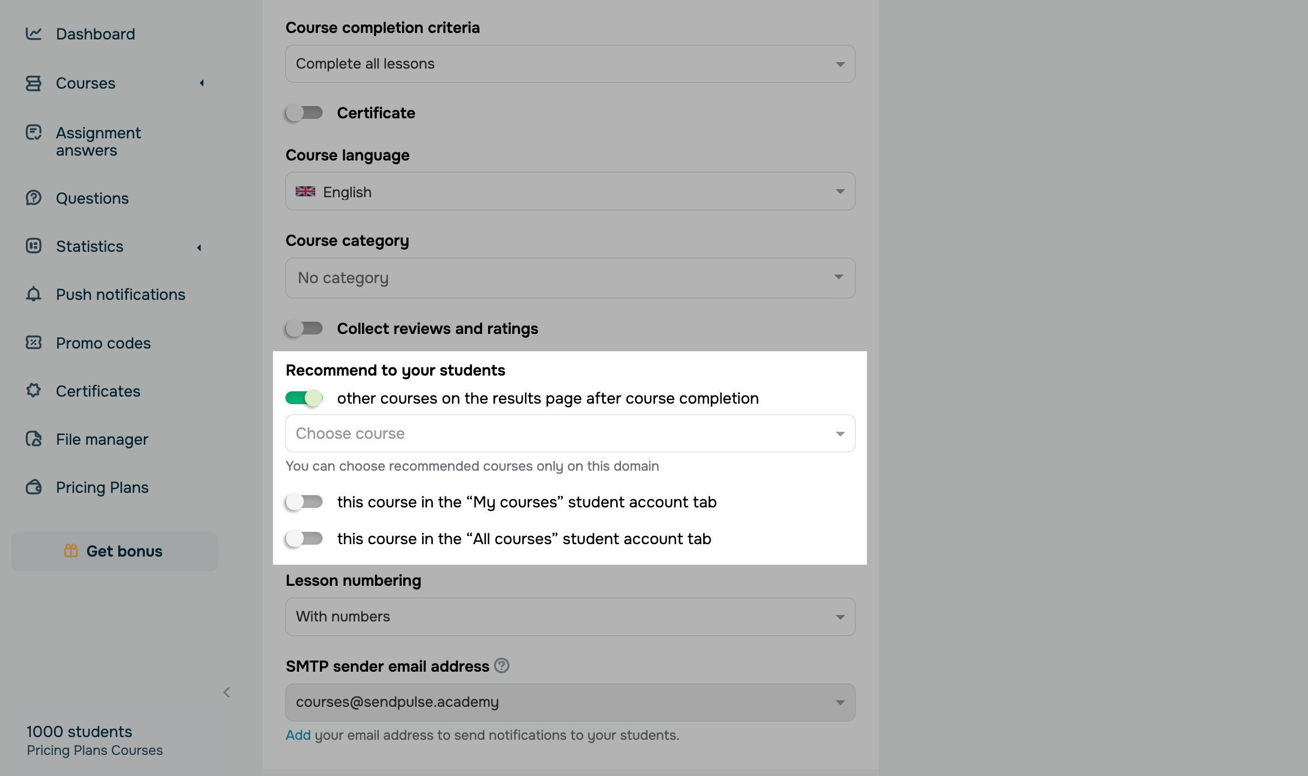Enable the "All courses" student tab toggle
This screenshot has width=1308, height=776.
(304, 539)
